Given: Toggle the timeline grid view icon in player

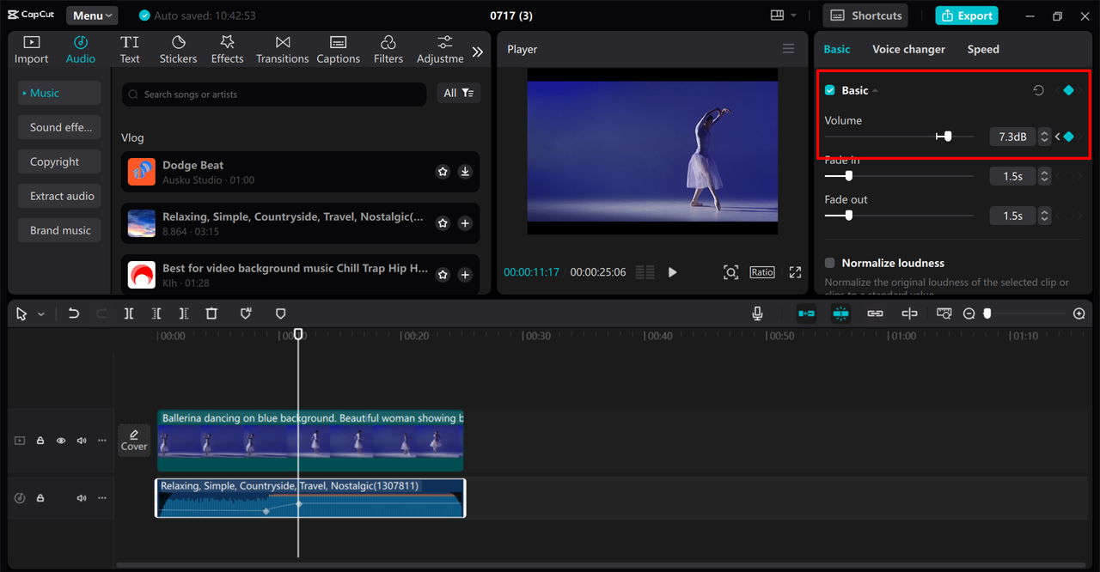Looking at the screenshot, I should point(645,272).
